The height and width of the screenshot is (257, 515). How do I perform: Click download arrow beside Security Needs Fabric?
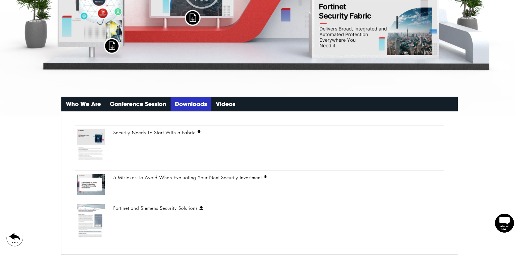coord(199,132)
